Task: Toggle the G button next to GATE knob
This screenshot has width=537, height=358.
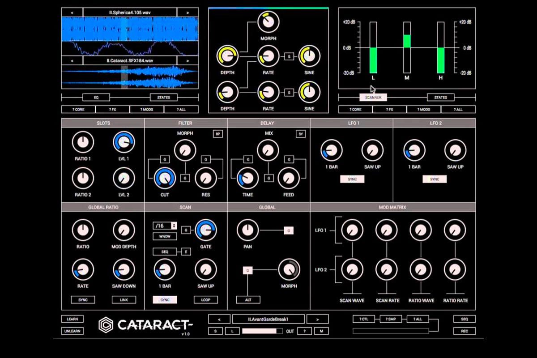Action: pyautogui.click(x=186, y=230)
